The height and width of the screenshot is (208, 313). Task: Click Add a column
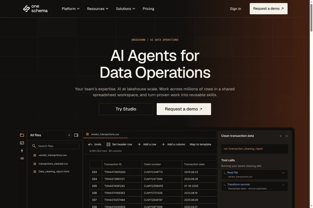click(x=173, y=144)
